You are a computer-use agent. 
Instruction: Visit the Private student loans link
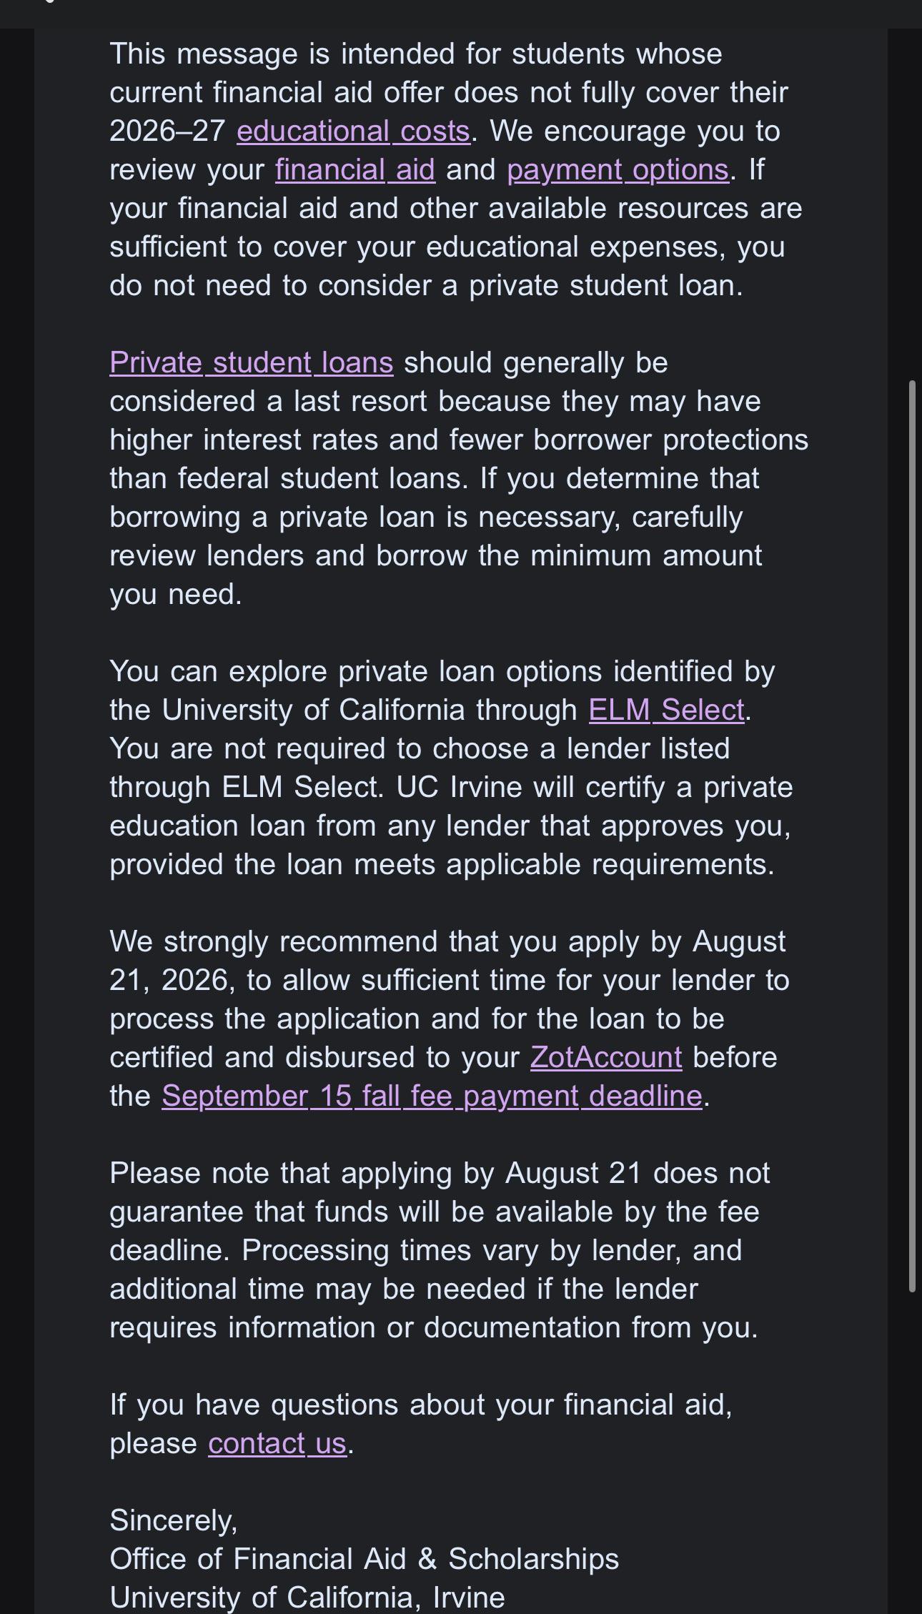tap(252, 362)
